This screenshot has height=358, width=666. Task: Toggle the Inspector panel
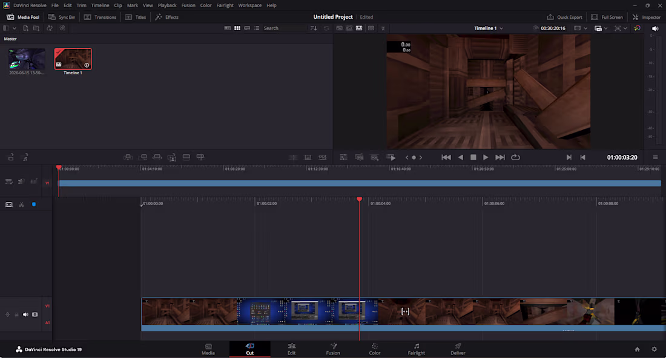pyautogui.click(x=647, y=17)
